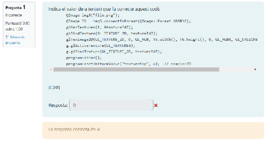Click the left arrow of the code scrollbar
This screenshot has height=141, width=267.
(x=51, y=69)
